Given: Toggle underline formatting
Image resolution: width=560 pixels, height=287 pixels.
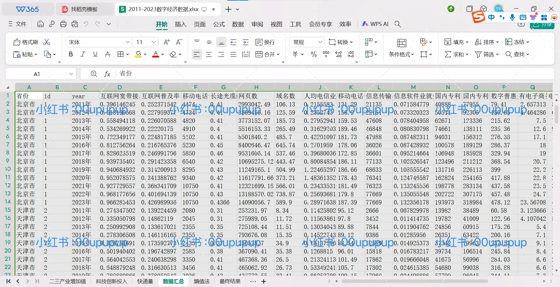Looking at the screenshot, I should tap(95, 54).
